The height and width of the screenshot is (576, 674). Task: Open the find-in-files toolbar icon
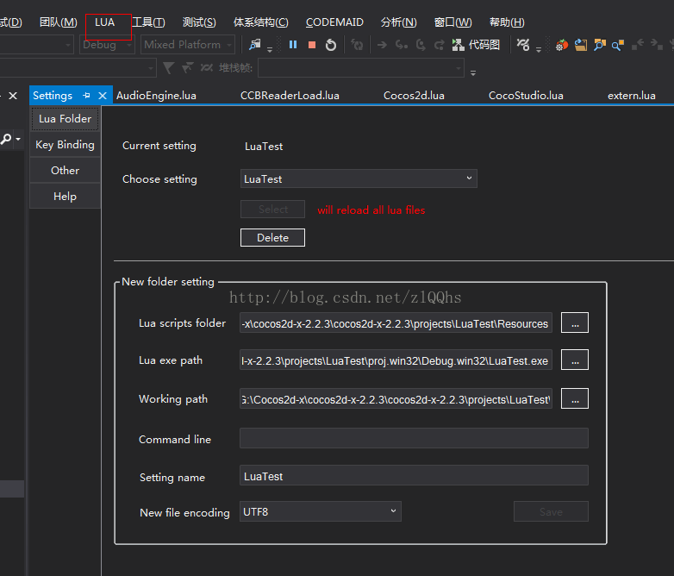click(255, 44)
